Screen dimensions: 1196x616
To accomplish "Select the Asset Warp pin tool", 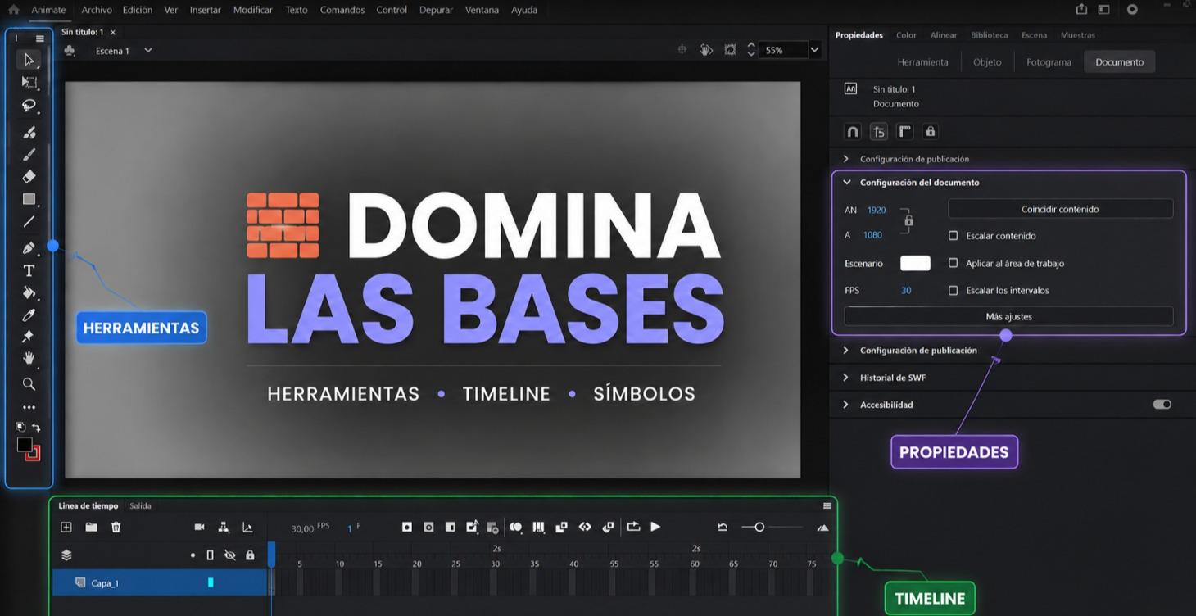I will (29, 337).
